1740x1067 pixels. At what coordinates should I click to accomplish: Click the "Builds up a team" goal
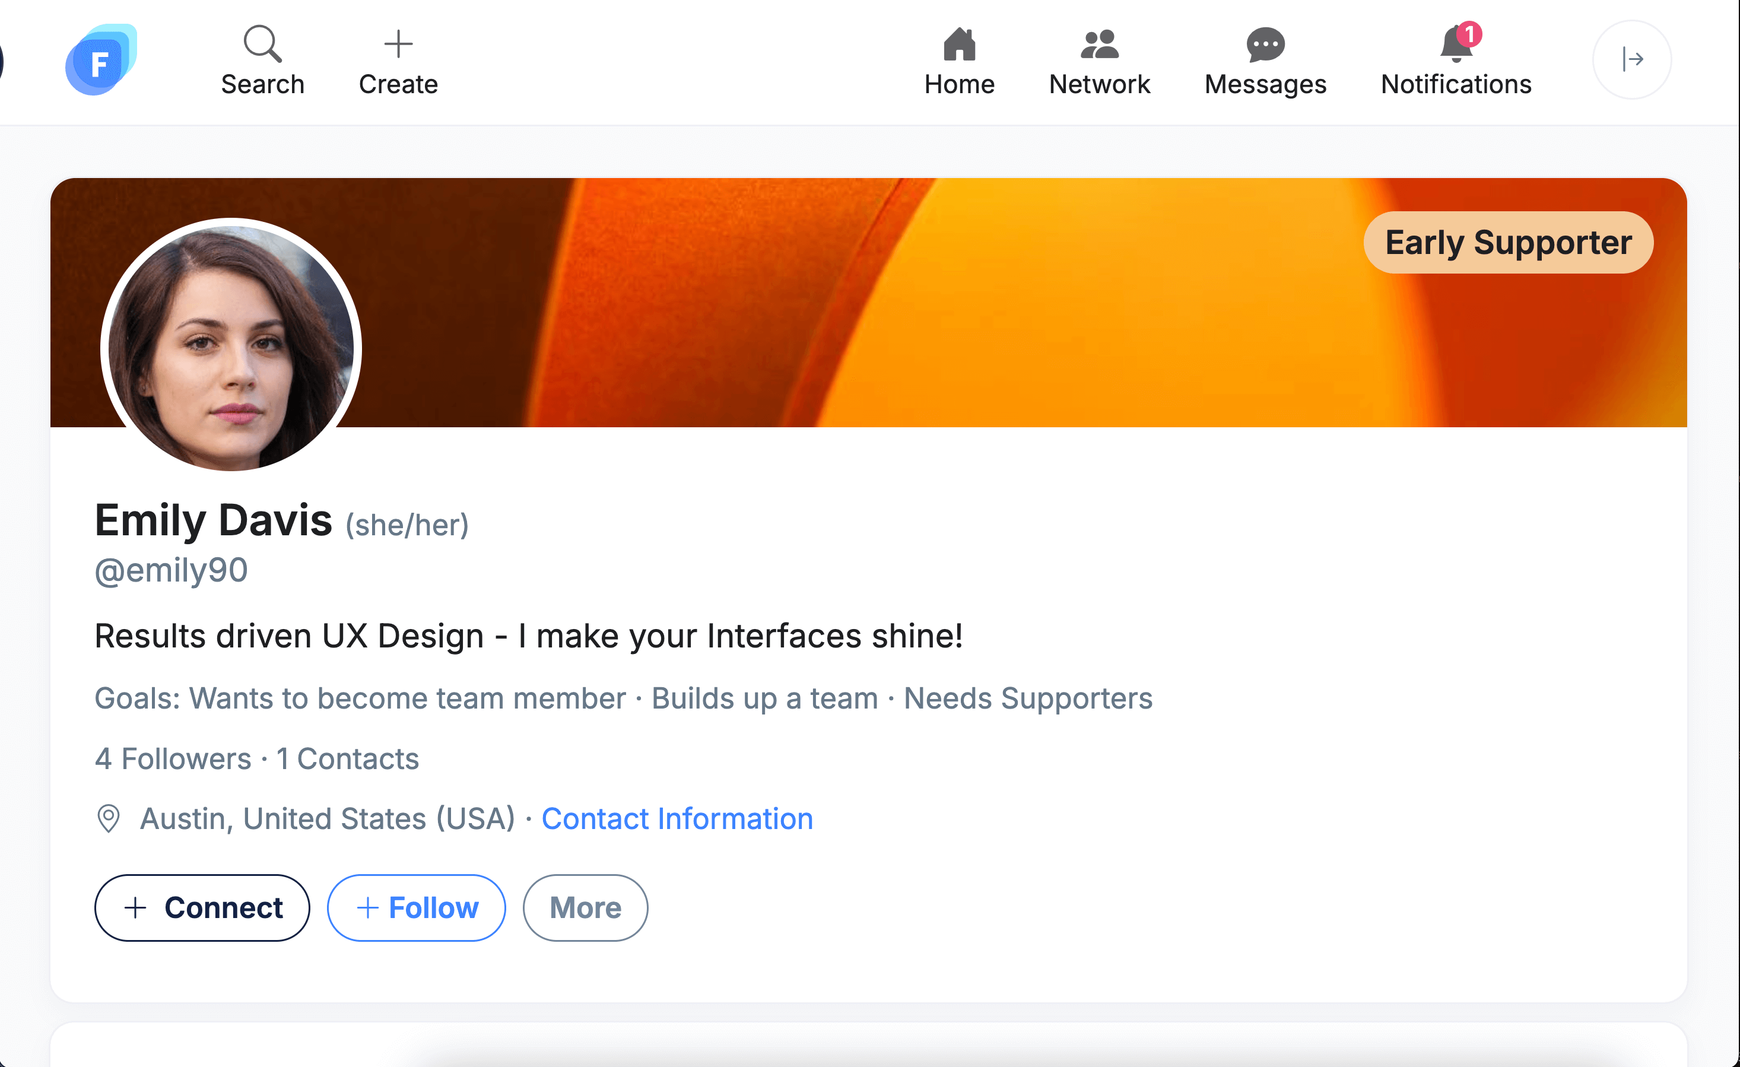click(765, 698)
